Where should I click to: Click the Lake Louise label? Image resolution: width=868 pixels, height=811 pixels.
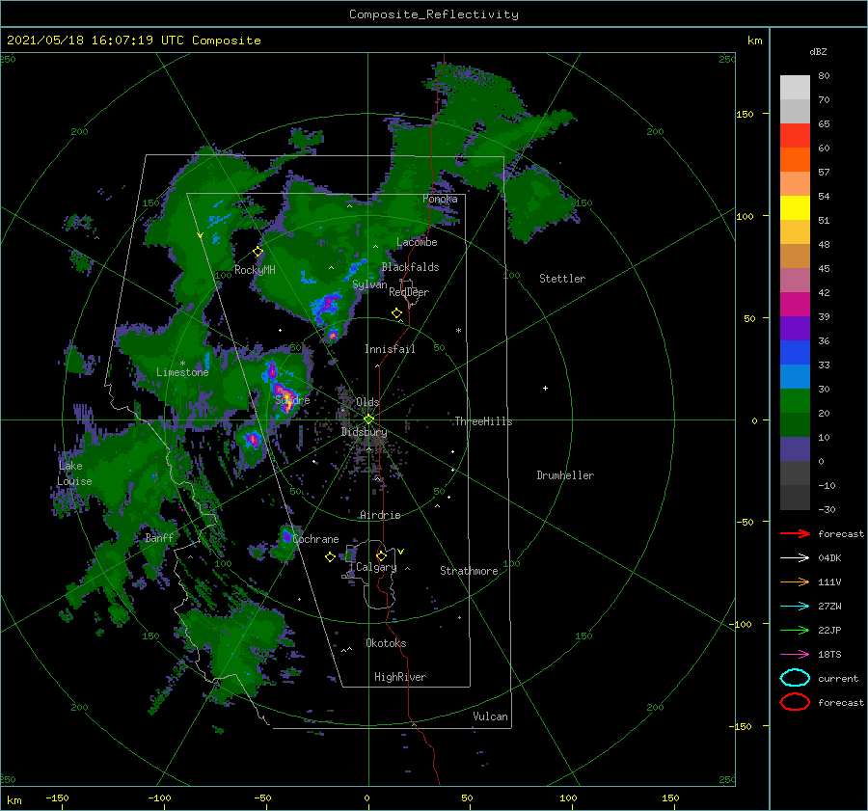pyautogui.click(x=74, y=473)
